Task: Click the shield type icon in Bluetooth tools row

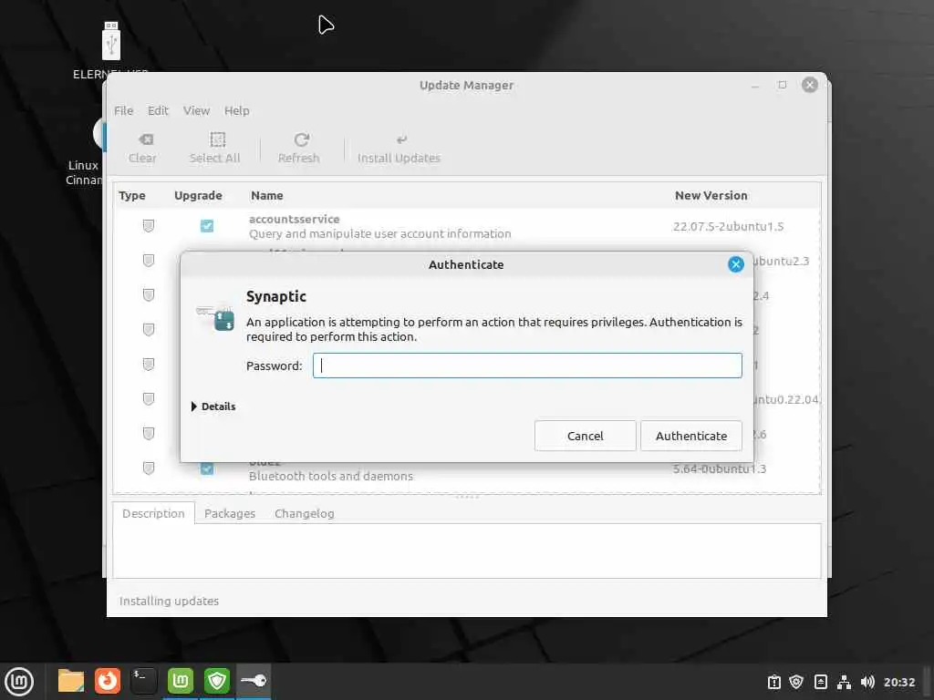Action: 149,468
